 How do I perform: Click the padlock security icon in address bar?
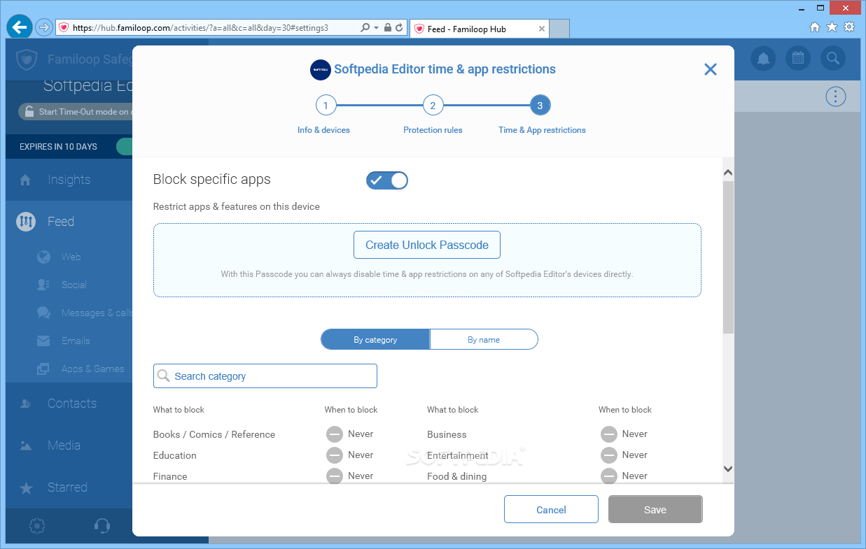point(388,28)
